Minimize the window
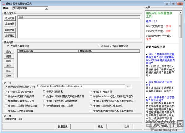The height and width of the screenshot is (133, 185). pyautogui.click(x=167, y=4)
